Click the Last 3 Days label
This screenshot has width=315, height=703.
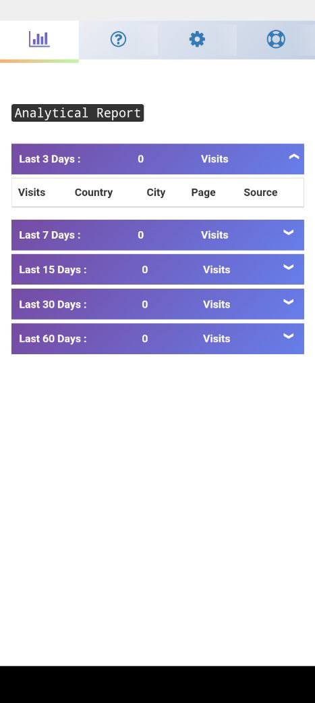[x=50, y=159]
